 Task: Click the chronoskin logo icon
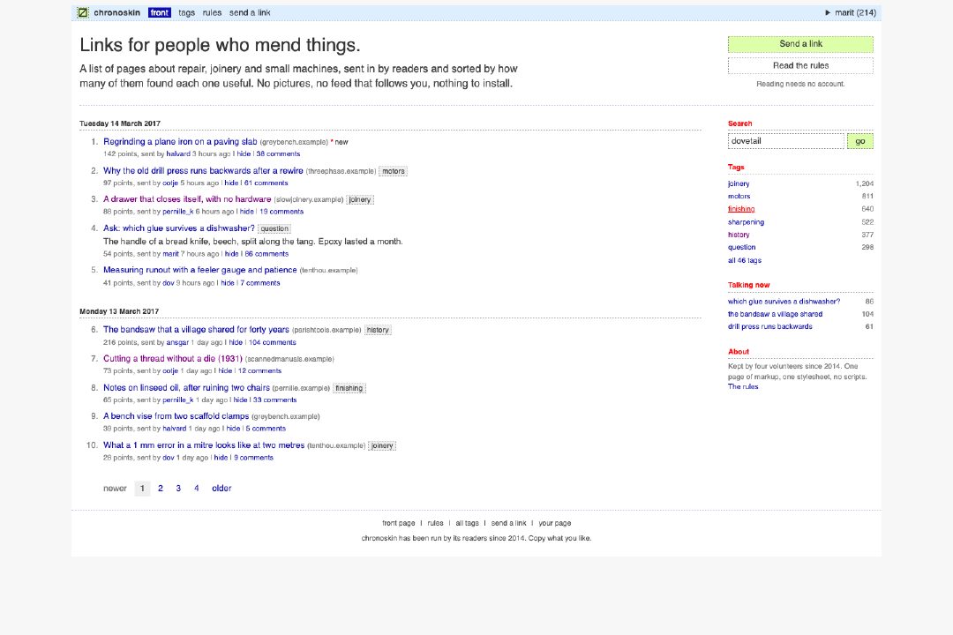[x=83, y=12]
